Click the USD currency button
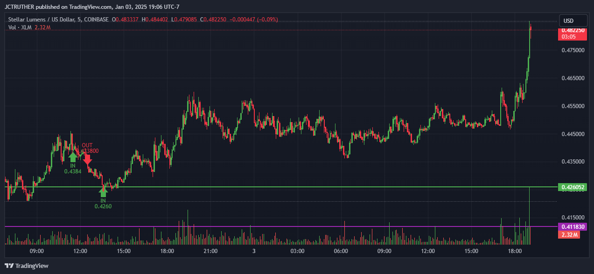This screenshot has height=274, width=594. tap(573, 21)
